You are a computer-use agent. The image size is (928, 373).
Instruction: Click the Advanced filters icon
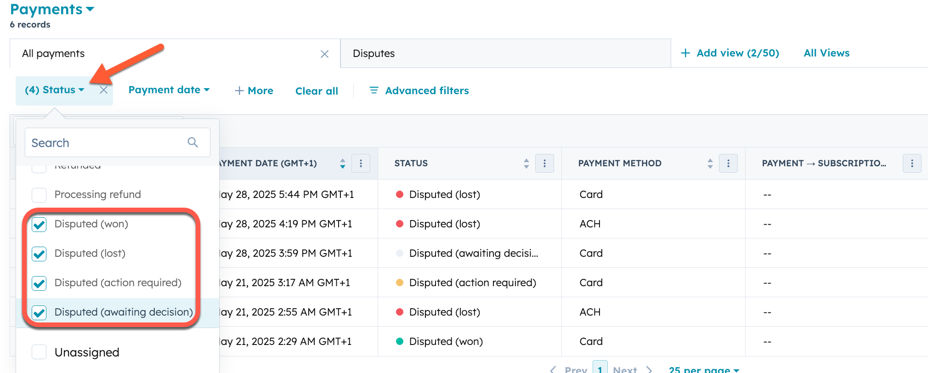[x=374, y=90]
